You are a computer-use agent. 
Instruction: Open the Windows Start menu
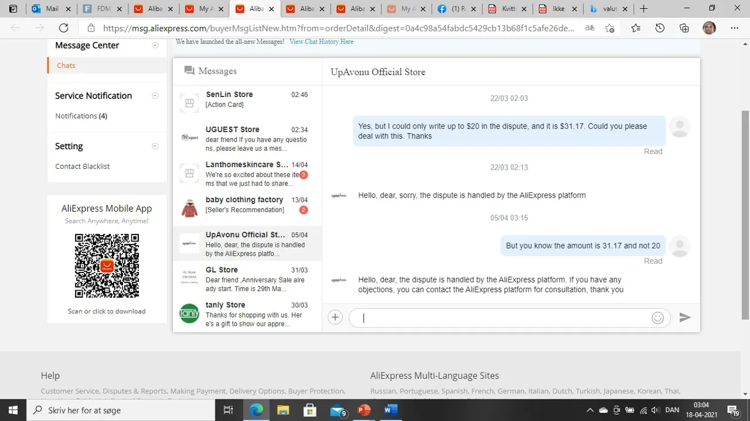[12, 410]
